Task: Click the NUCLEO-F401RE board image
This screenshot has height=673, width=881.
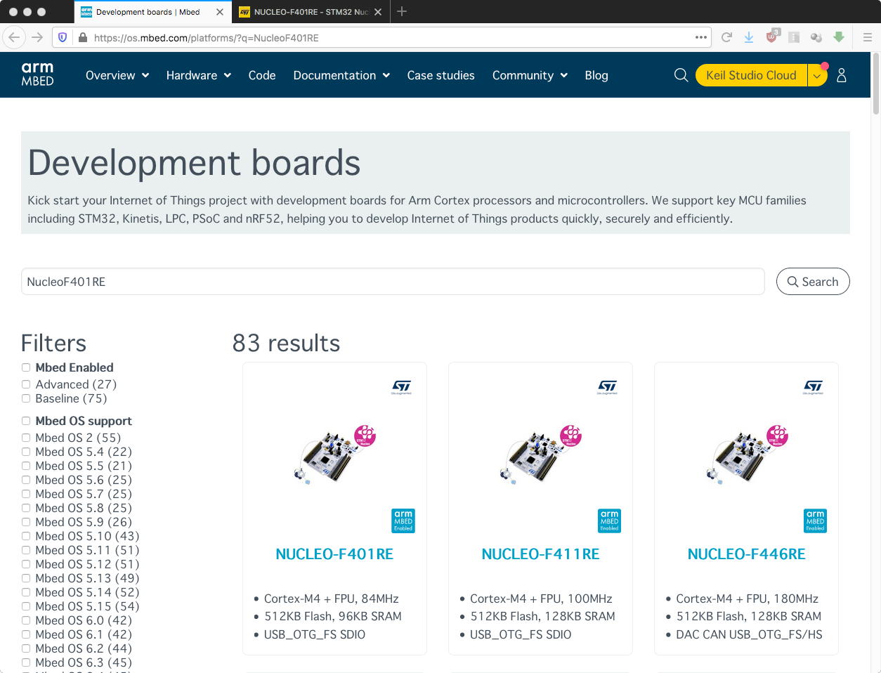Action: [x=334, y=454]
